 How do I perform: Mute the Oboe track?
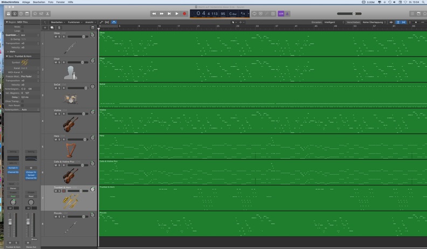pyautogui.click(x=56, y=37)
